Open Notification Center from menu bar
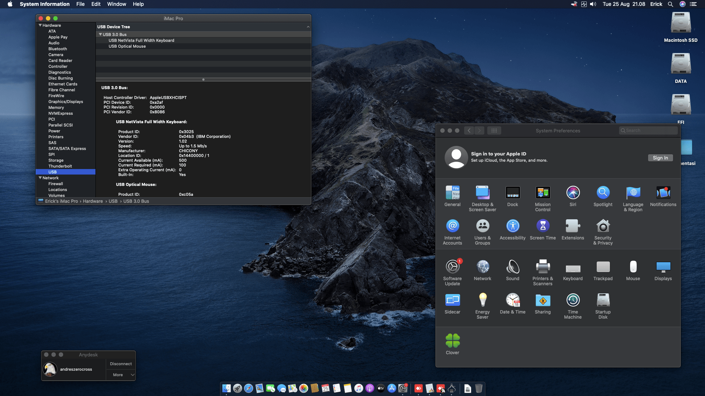This screenshot has width=705, height=396. (693, 4)
